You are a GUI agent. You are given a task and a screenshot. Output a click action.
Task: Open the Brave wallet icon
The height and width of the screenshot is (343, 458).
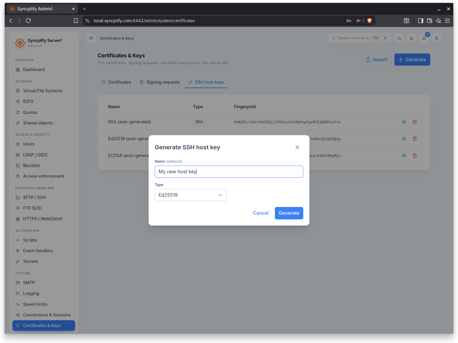[x=430, y=21]
